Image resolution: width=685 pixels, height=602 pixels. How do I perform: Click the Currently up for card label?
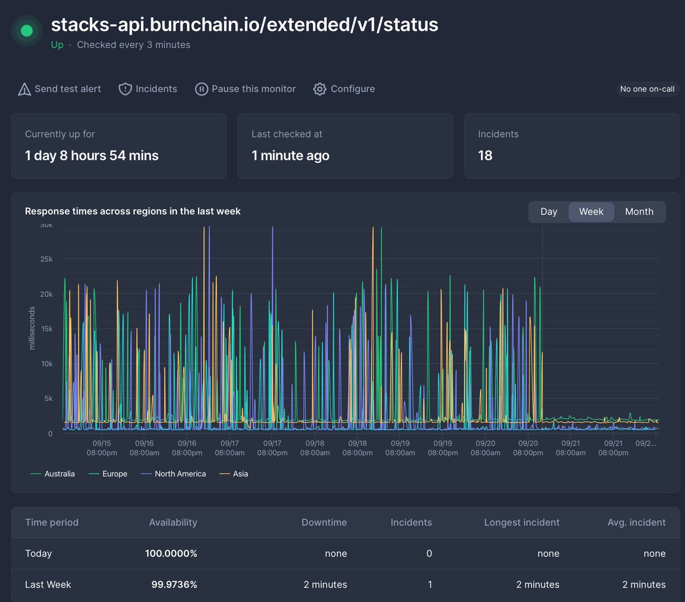[x=60, y=134]
